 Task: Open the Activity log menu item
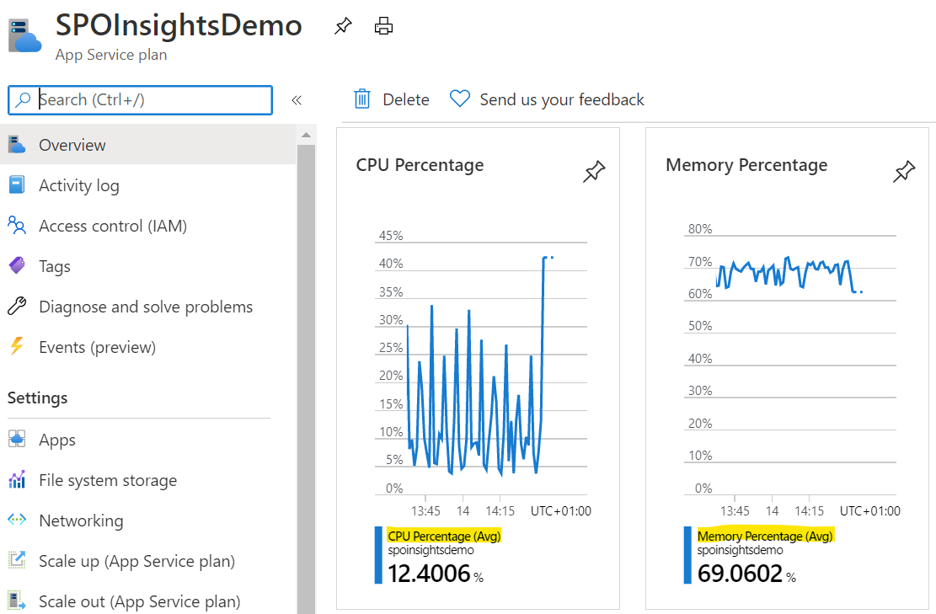[148, 185]
